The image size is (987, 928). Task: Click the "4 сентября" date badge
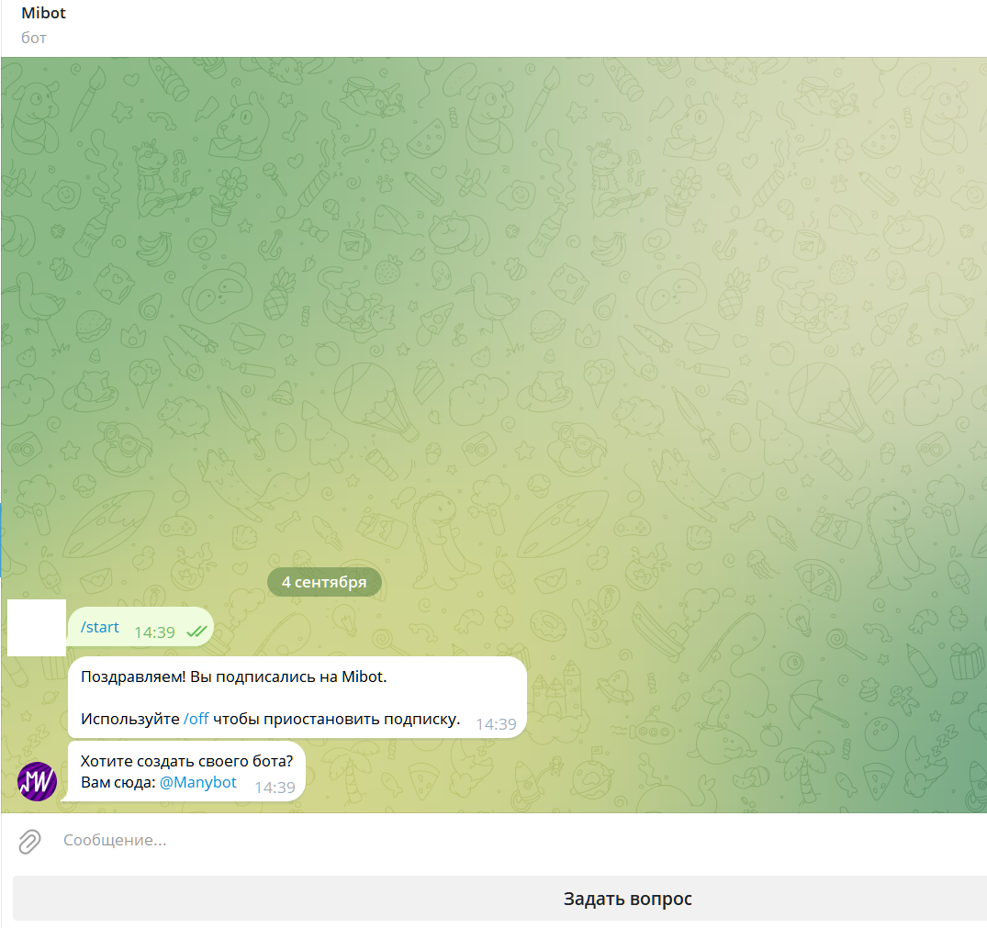point(324,582)
